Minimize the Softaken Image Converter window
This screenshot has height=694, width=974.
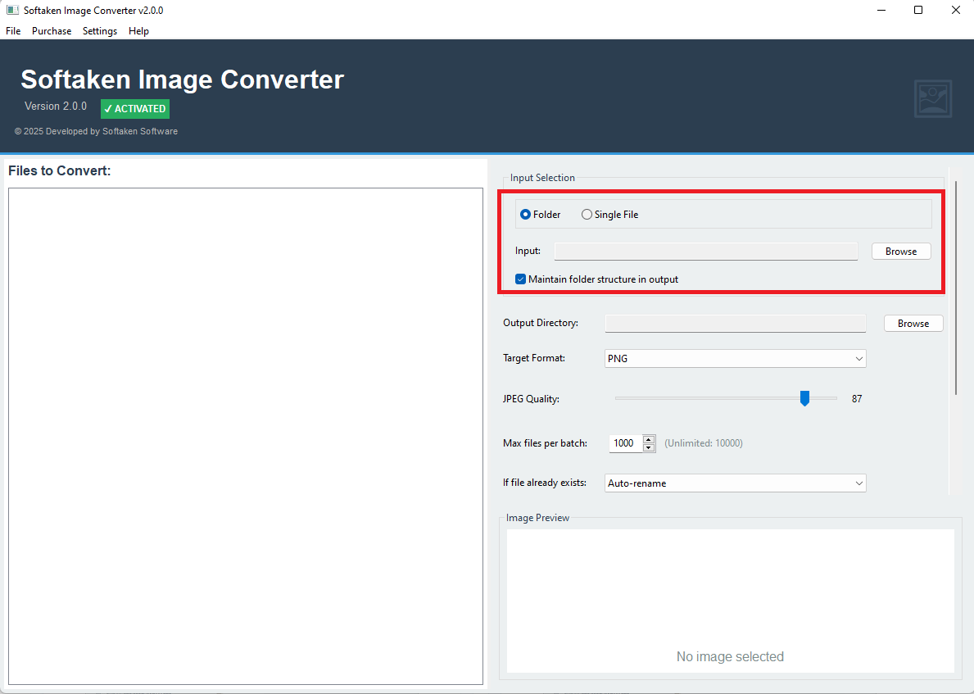(x=881, y=10)
